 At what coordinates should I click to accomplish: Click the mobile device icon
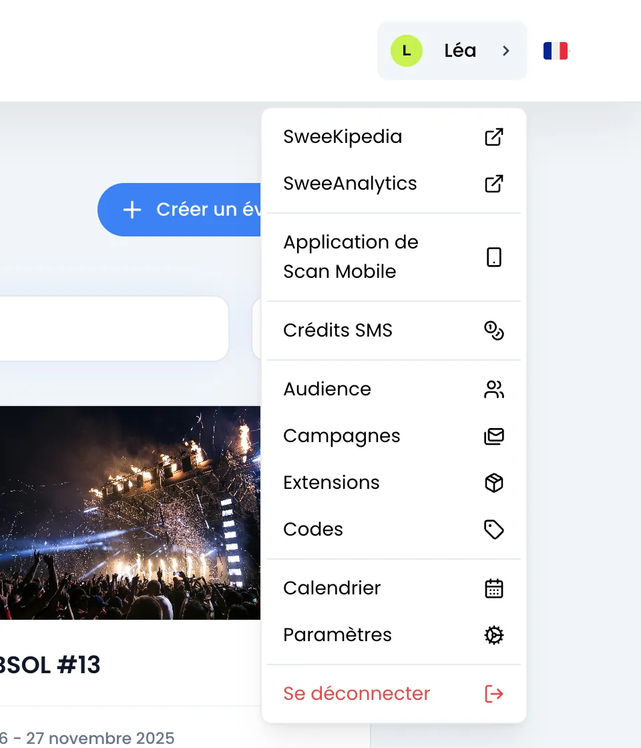tap(493, 257)
